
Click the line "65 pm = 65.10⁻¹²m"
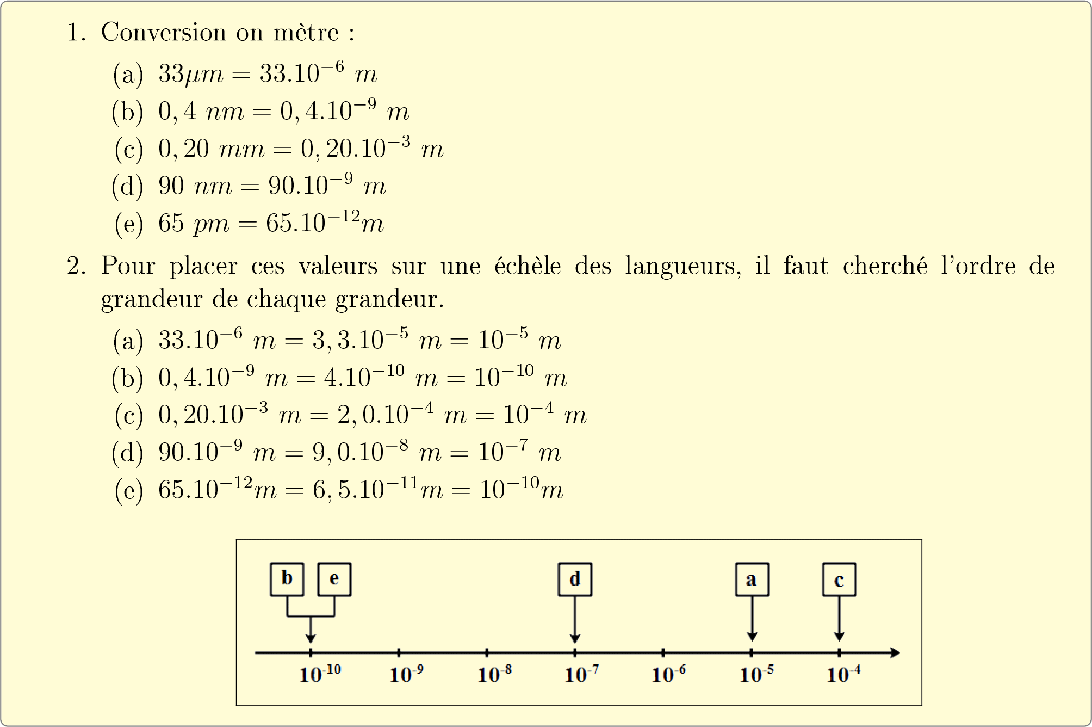point(271,223)
